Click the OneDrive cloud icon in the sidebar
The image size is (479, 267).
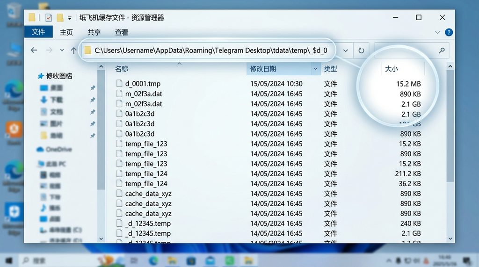tap(40, 149)
